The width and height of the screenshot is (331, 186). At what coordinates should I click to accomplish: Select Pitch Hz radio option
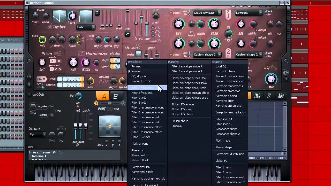point(43,87)
